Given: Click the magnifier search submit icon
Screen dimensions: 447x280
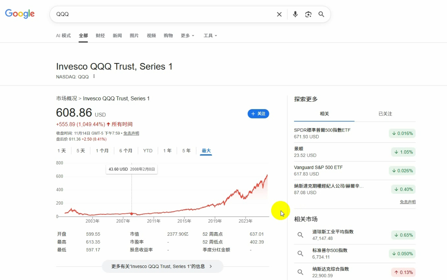Looking at the screenshot, I should (x=321, y=14).
